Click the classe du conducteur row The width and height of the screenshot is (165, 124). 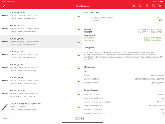pos(124,106)
